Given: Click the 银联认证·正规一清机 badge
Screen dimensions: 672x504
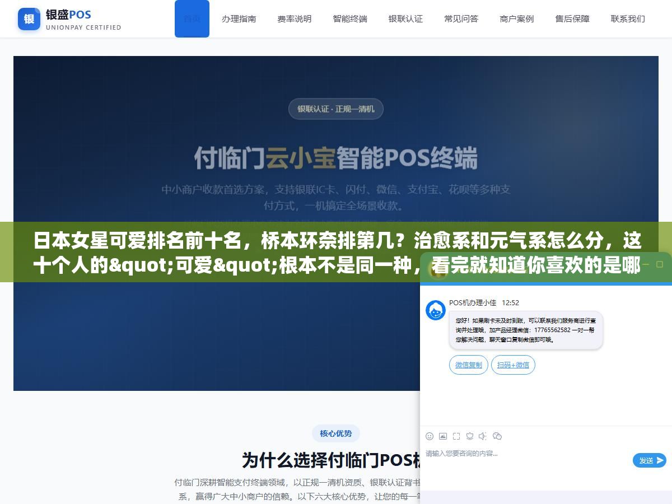Looking at the screenshot, I should point(336,109).
